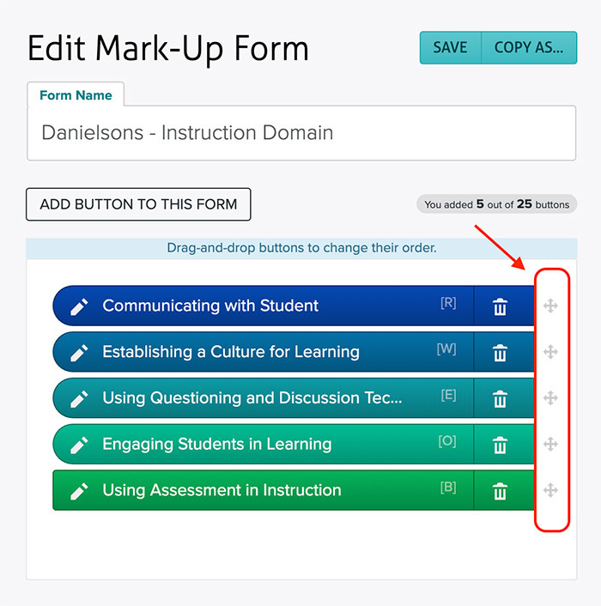This screenshot has width=601, height=606.
Task: Delete the Communicating with Student button
Action: 500,306
